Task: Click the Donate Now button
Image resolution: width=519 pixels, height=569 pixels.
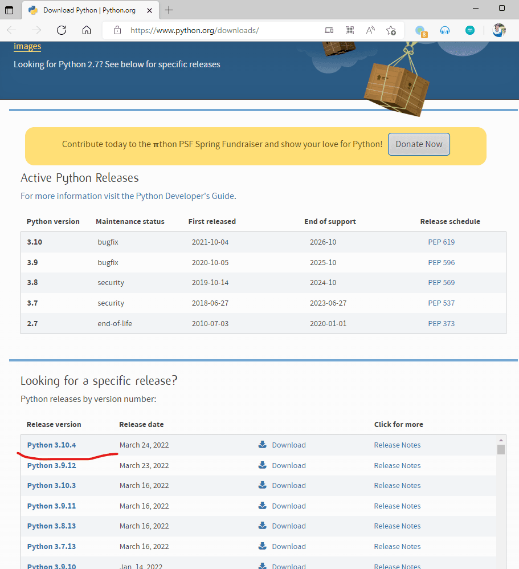Action: pos(419,144)
